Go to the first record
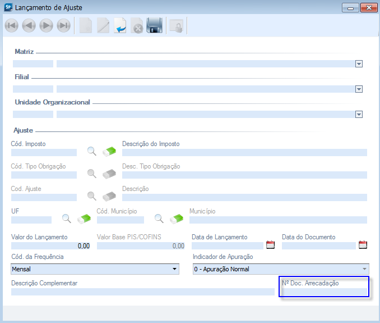 (x=11, y=25)
